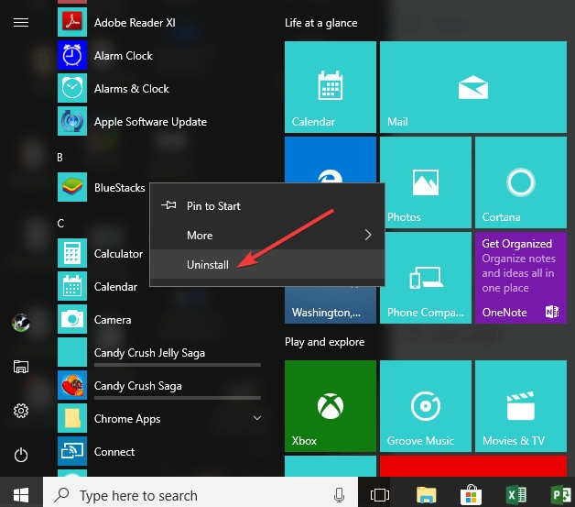Open Excel from the taskbar

click(x=516, y=495)
